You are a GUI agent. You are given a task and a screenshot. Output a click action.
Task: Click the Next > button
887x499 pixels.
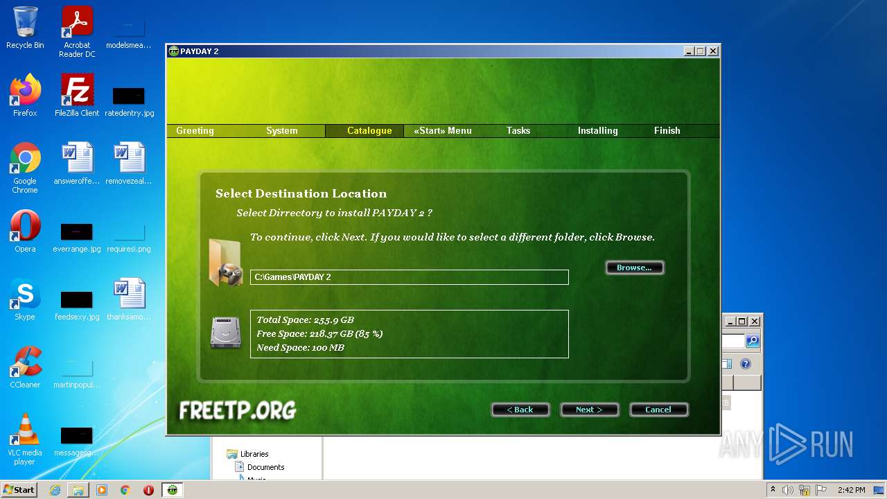[x=590, y=410]
